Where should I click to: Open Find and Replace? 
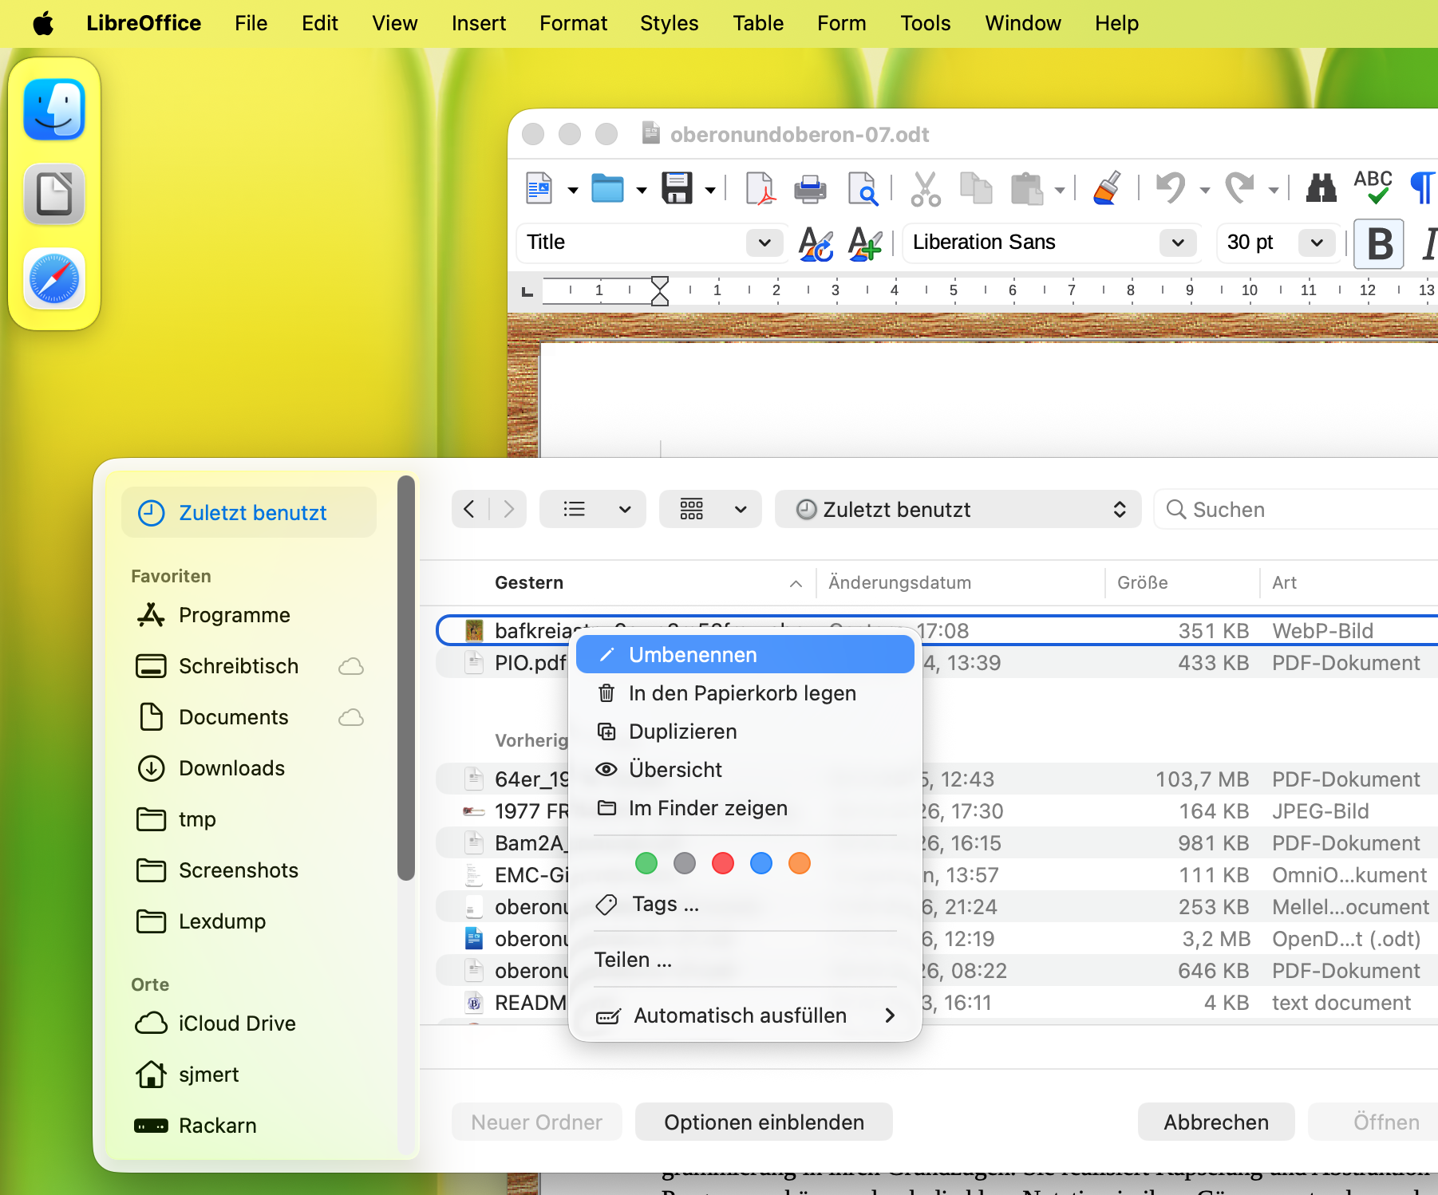[1321, 188]
